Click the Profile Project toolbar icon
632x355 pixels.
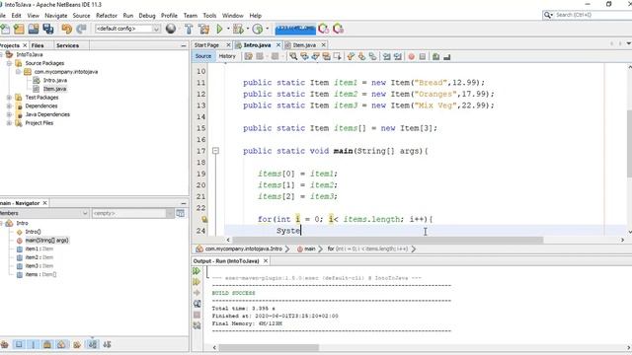coord(257,29)
